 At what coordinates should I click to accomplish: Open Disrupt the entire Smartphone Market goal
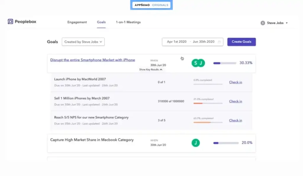coord(92,60)
